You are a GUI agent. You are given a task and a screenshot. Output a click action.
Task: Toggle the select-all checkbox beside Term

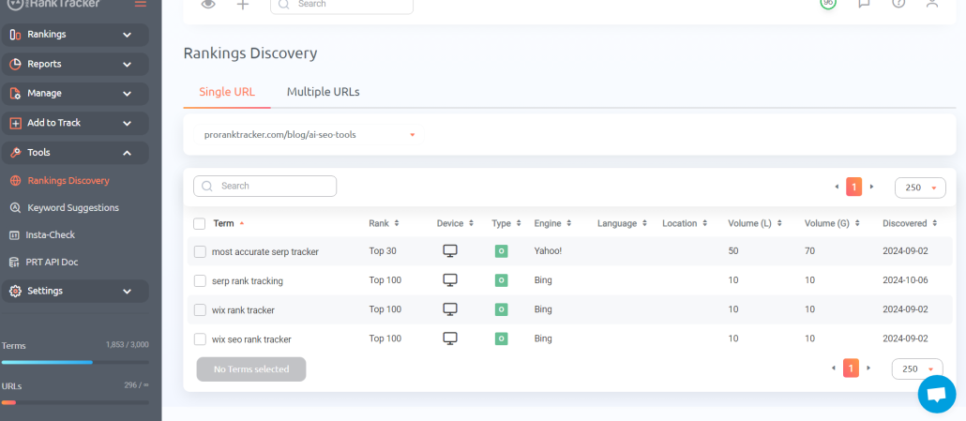click(199, 223)
